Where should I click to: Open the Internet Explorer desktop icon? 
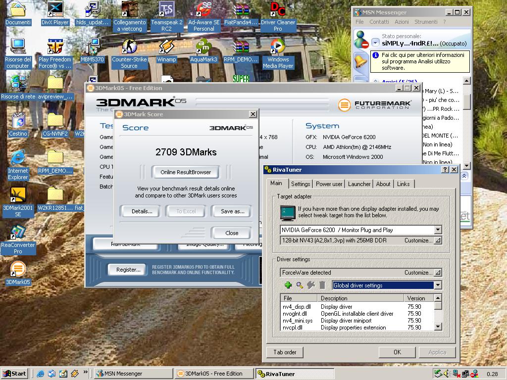click(18, 165)
